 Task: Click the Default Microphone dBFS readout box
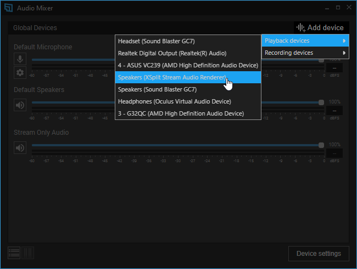pos(334,68)
